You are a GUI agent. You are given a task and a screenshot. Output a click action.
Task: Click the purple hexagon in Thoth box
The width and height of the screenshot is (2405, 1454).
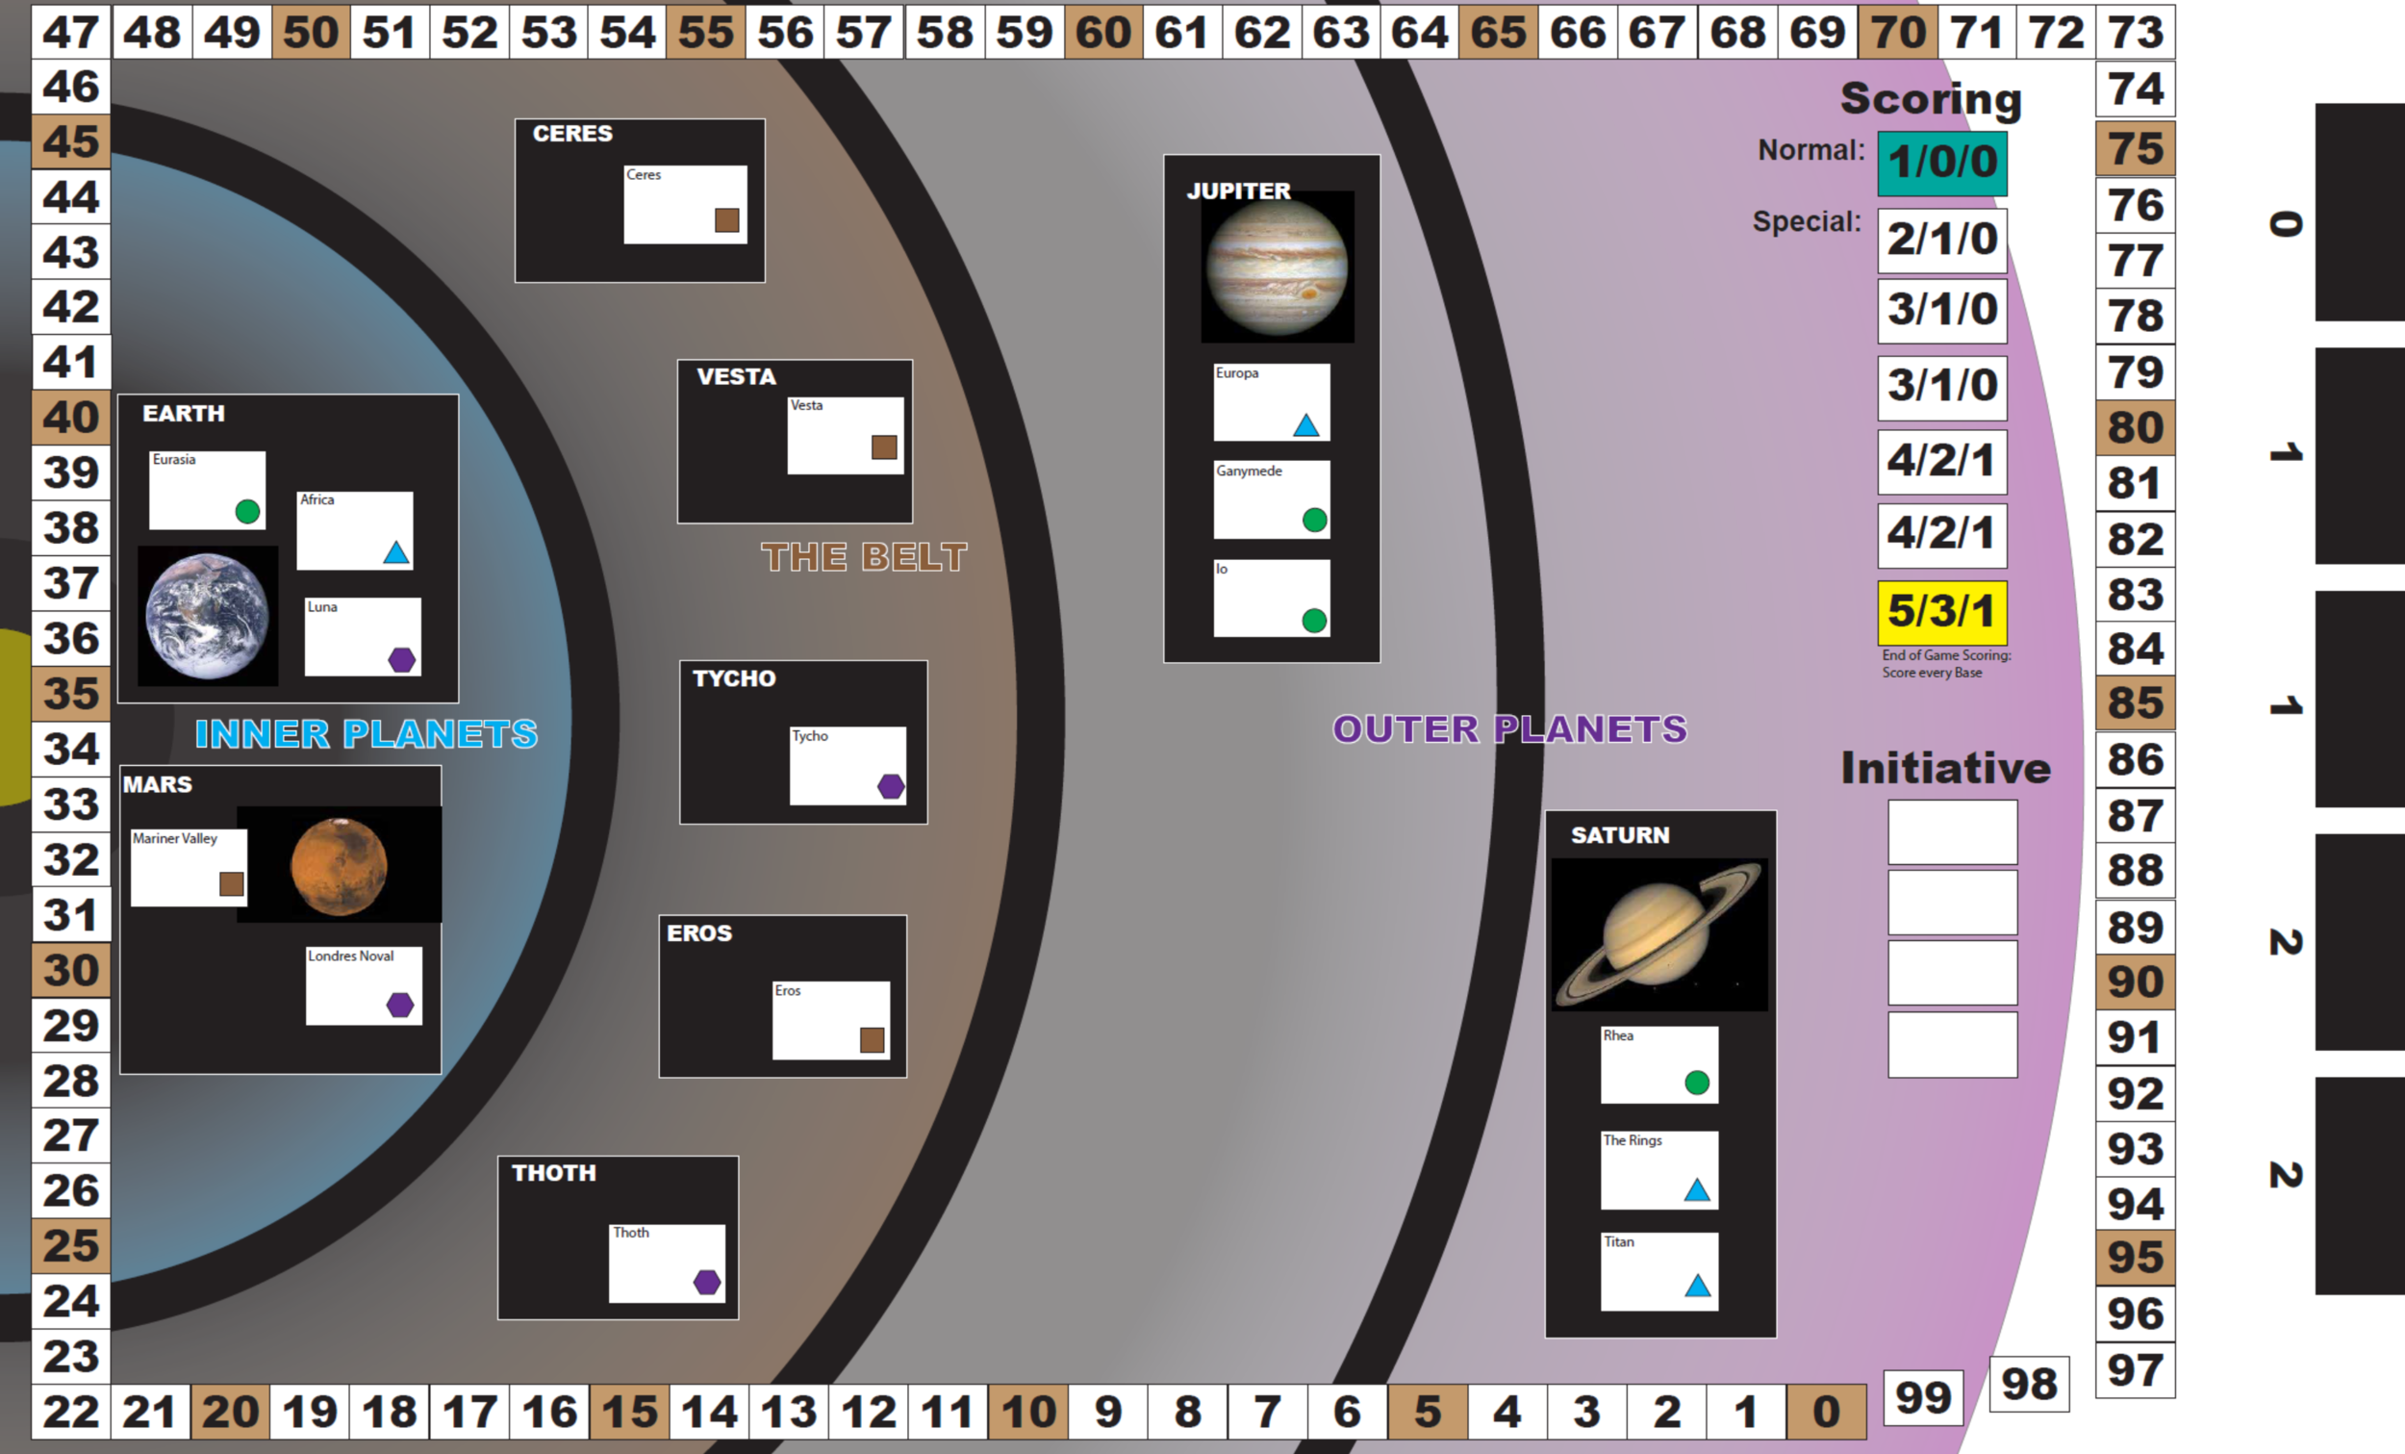[x=708, y=1282]
